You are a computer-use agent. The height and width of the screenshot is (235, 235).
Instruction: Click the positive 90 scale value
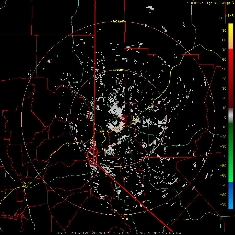click(x=224, y=31)
